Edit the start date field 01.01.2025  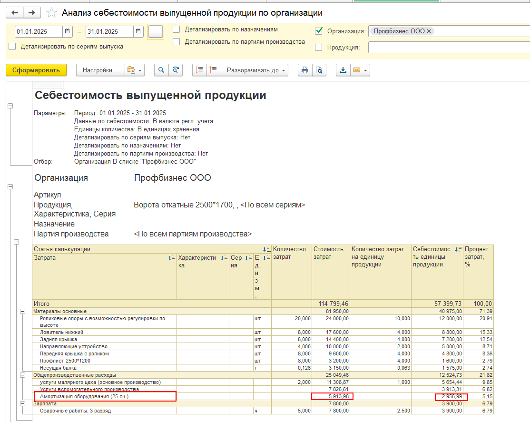(x=39, y=31)
